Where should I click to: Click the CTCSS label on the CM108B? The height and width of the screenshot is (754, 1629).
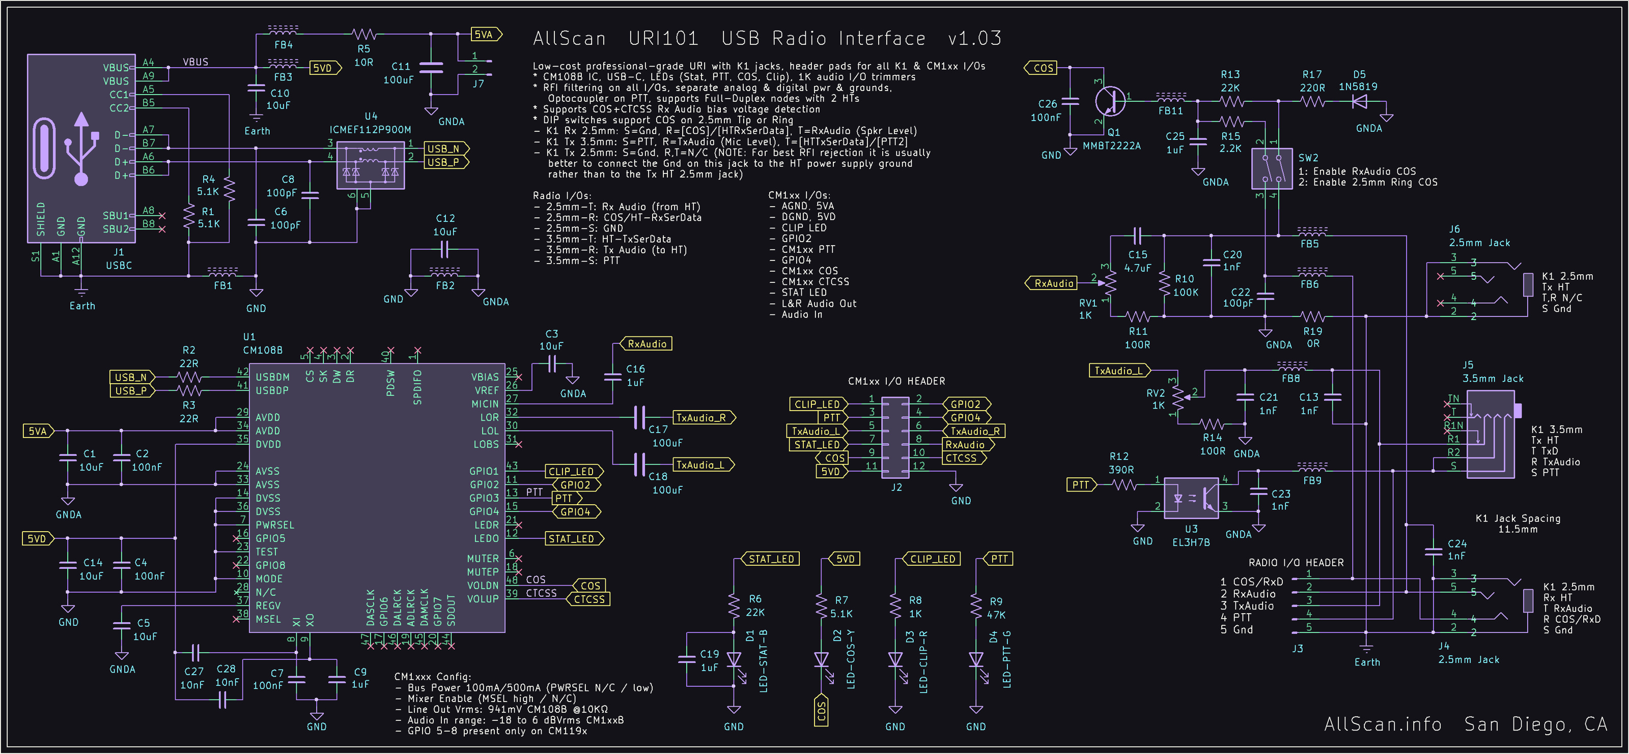click(588, 599)
